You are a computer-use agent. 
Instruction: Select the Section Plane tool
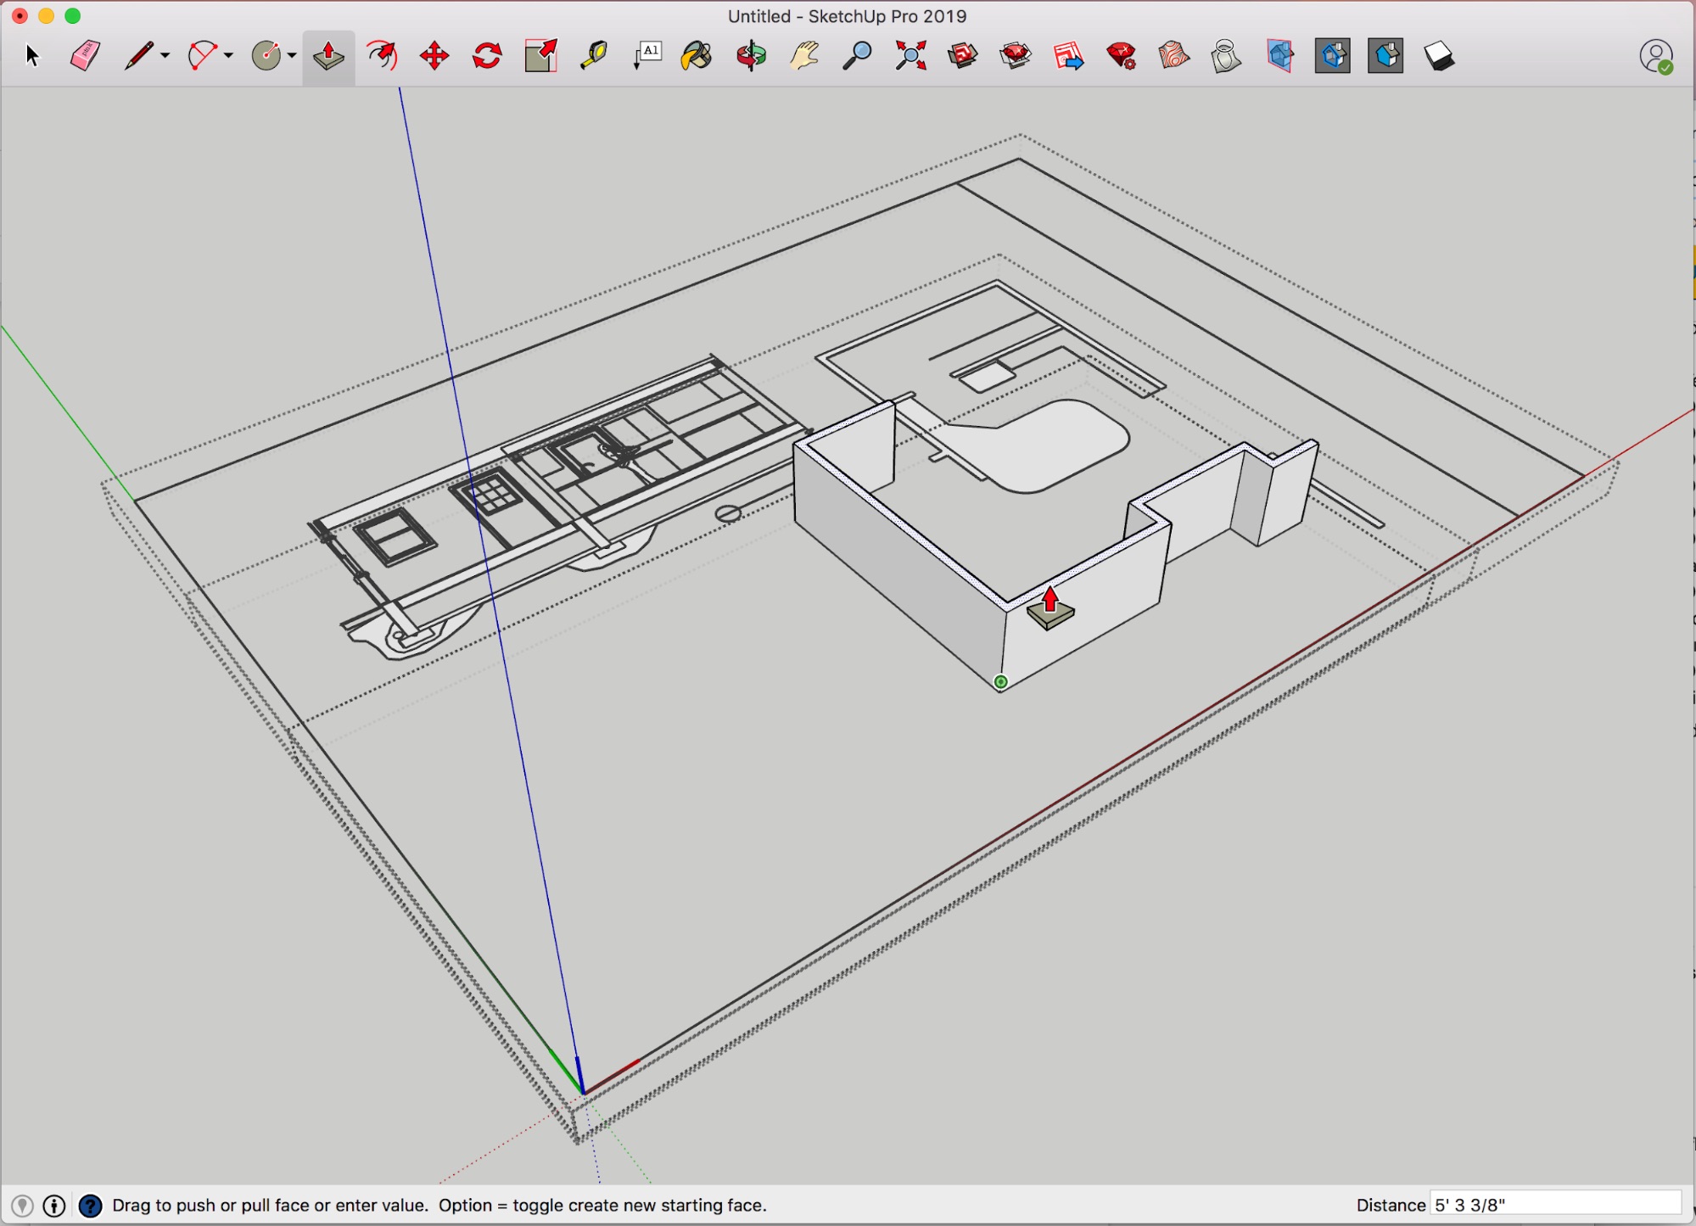(x=1279, y=55)
